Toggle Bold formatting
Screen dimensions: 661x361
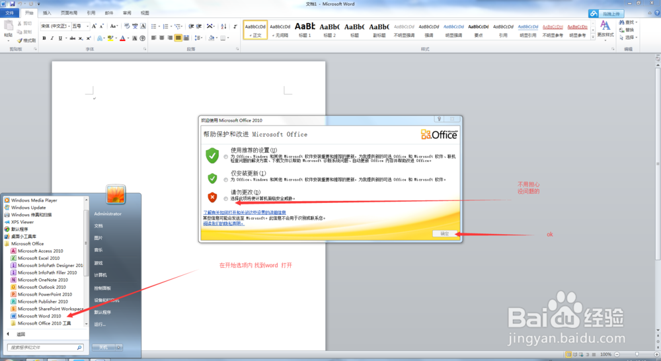coord(44,38)
